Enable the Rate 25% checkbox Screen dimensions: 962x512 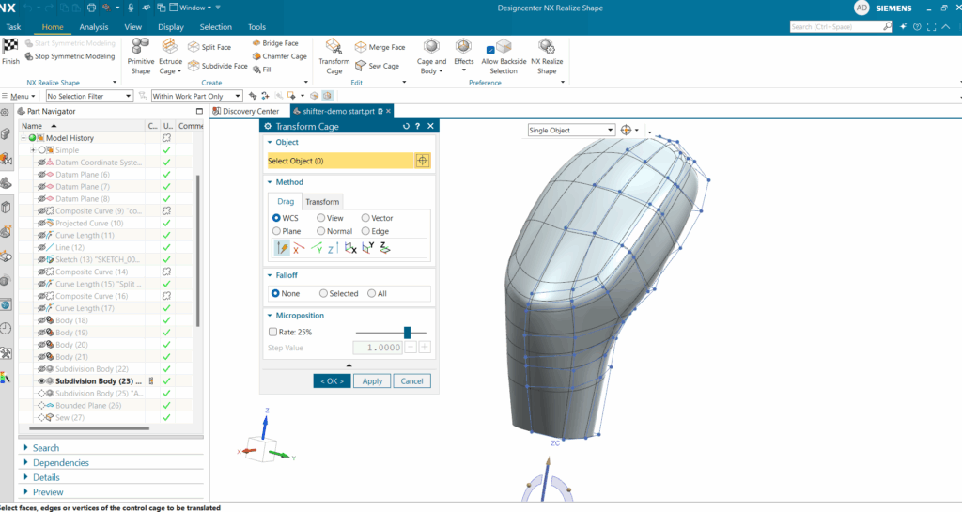coord(273,333)
